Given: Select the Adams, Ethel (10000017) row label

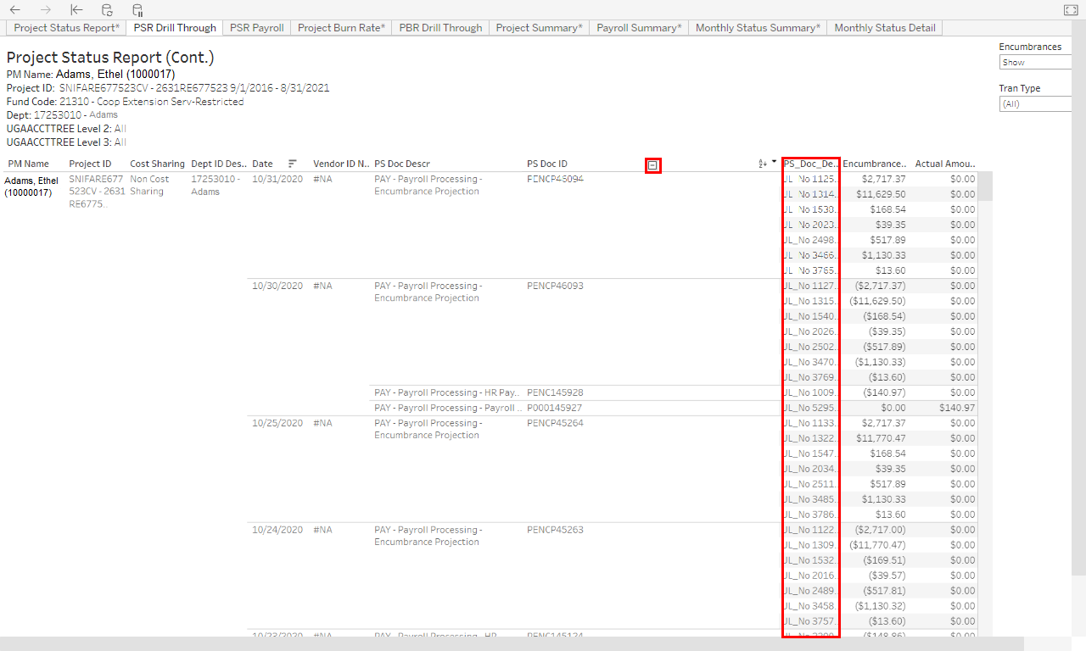Looking at the screenshot, I should pos(31,186).
